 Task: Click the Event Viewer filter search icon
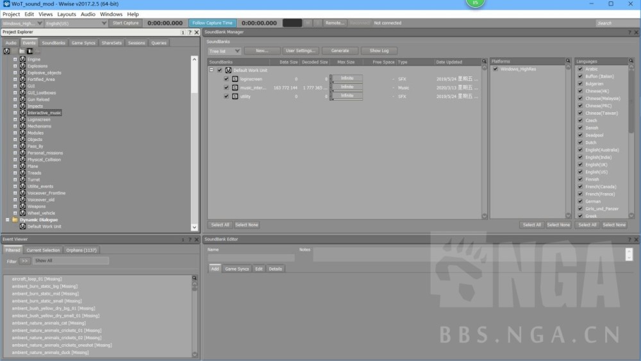(x=195, y=278)
